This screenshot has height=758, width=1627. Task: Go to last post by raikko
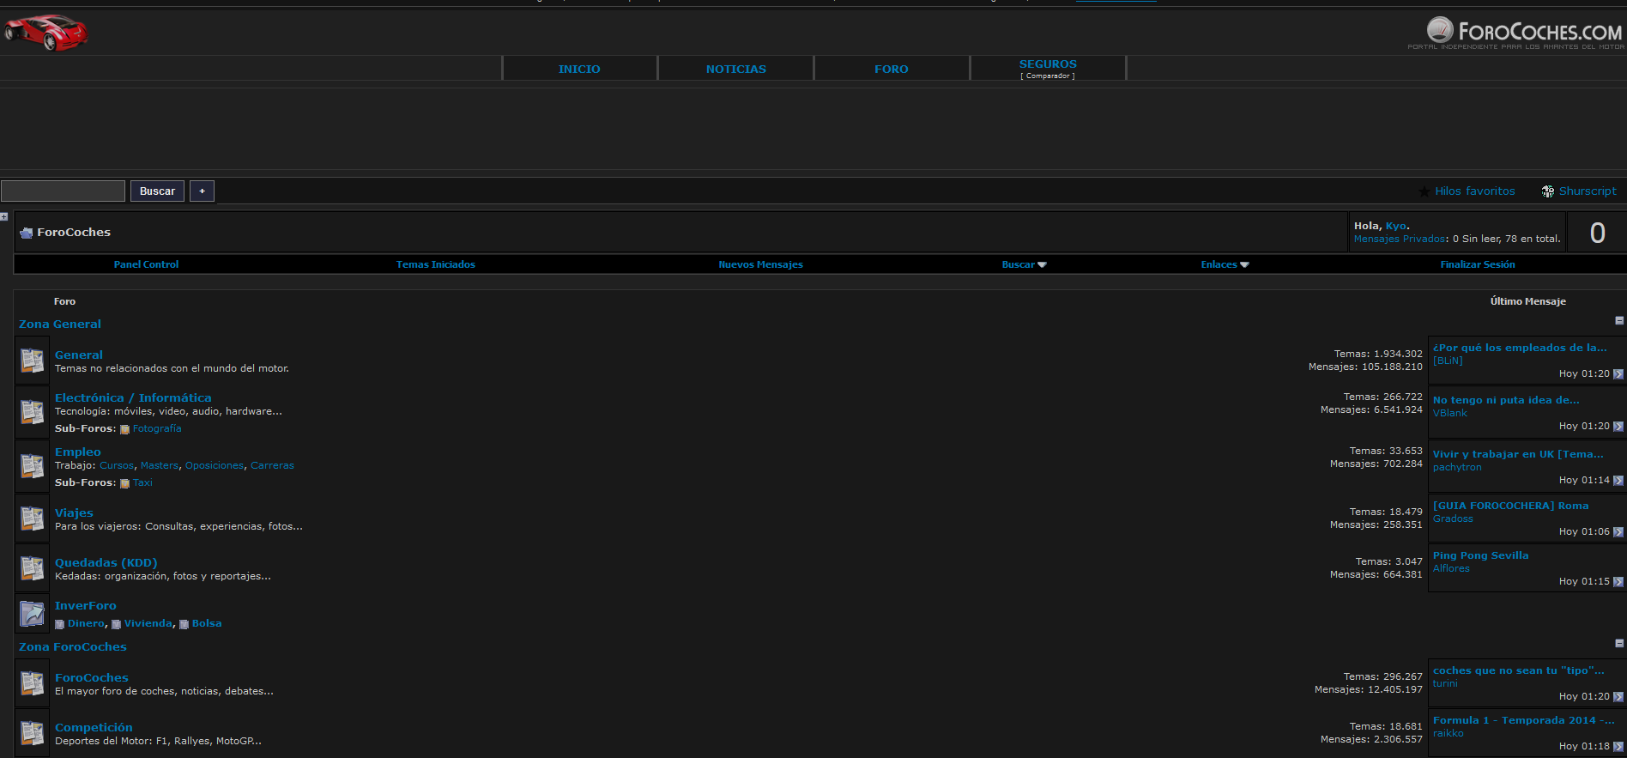coord(1618,747)
